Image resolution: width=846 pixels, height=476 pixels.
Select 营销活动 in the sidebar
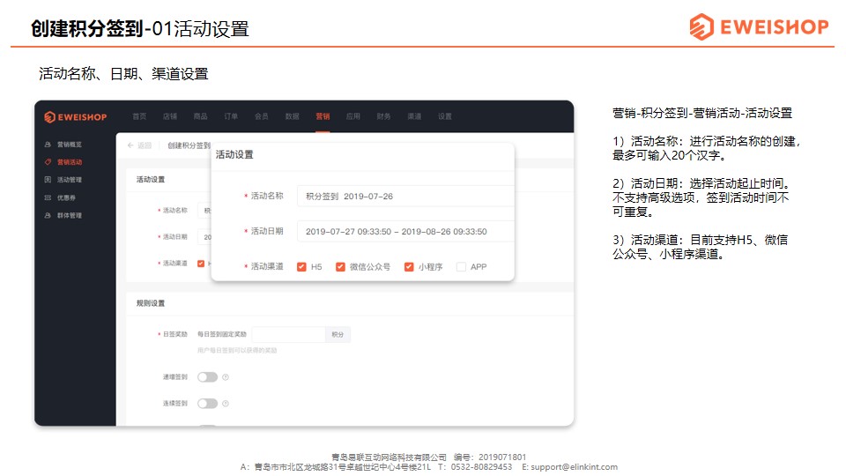pos(70,162)
